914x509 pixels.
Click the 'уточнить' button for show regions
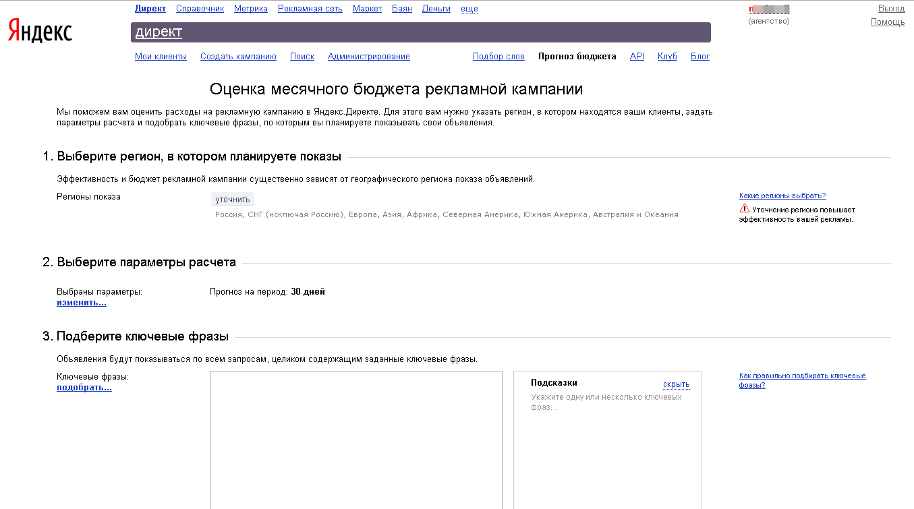232,199
